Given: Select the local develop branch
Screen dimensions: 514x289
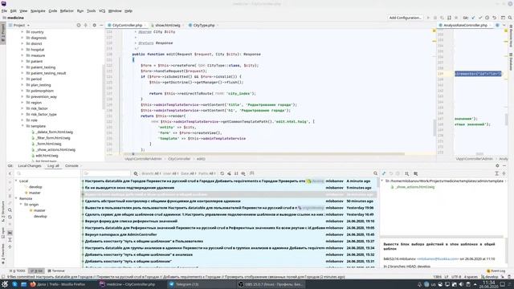Looking at the screenshot, I should pos(35,187).
